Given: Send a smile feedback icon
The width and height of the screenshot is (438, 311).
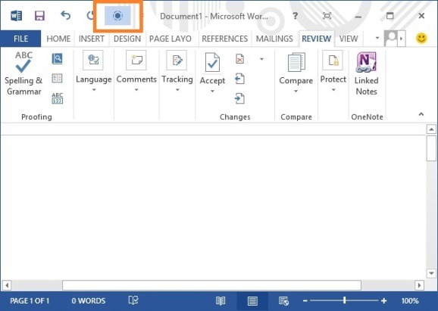Looking at the screenshot, I should pos(421,38).
